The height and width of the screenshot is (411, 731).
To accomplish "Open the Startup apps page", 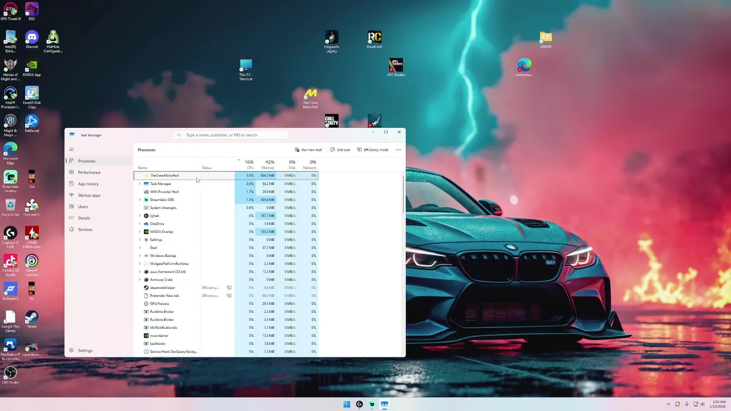I will (x=99, y=195).
